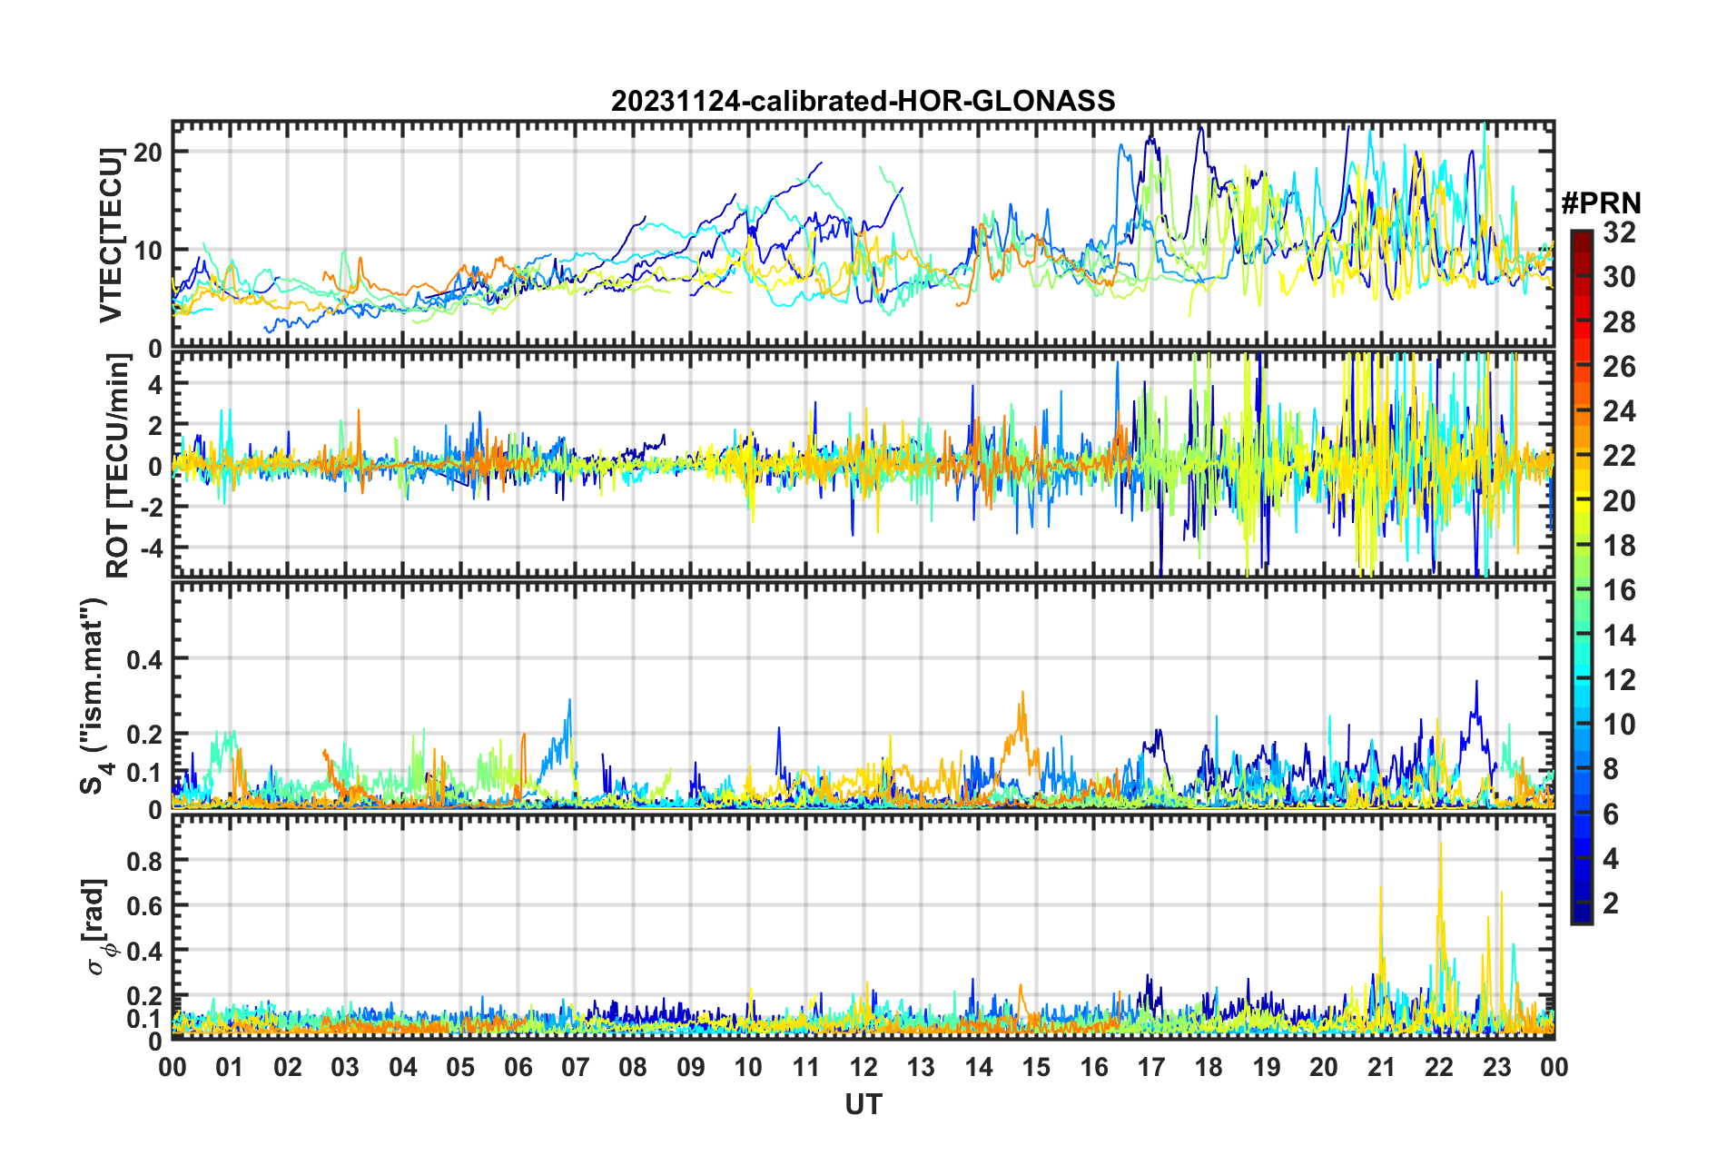Click x-axis hour tick 15

(1036, 1067)
